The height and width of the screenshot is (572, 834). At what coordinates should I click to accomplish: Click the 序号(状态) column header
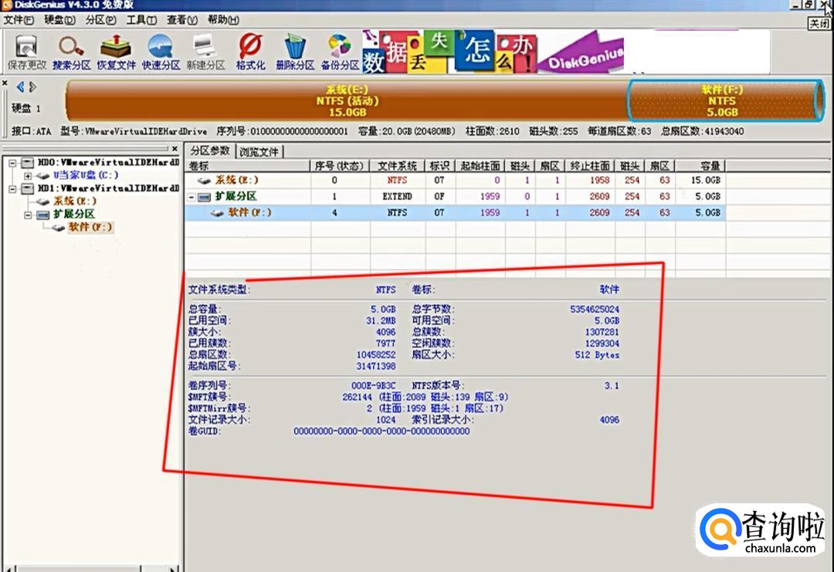tap(340, 166)
